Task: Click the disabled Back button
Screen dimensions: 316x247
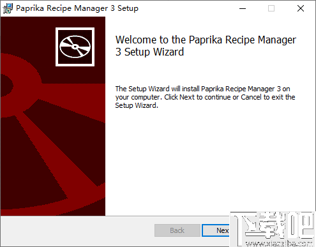Action: tap(177, 230)
